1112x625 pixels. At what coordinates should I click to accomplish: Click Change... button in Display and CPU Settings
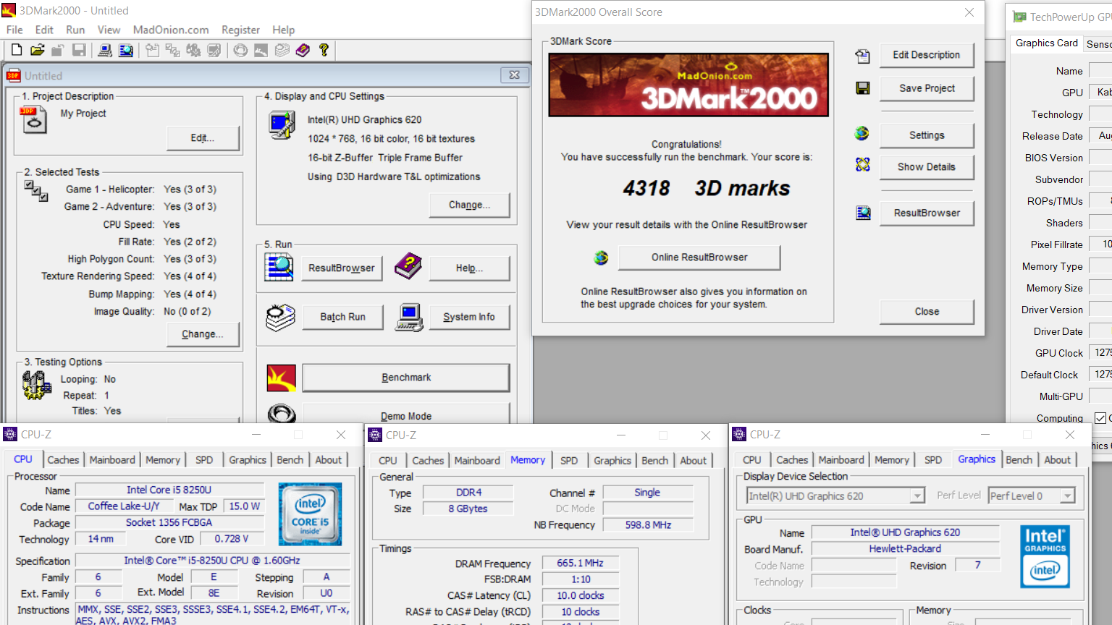(469, 205)
